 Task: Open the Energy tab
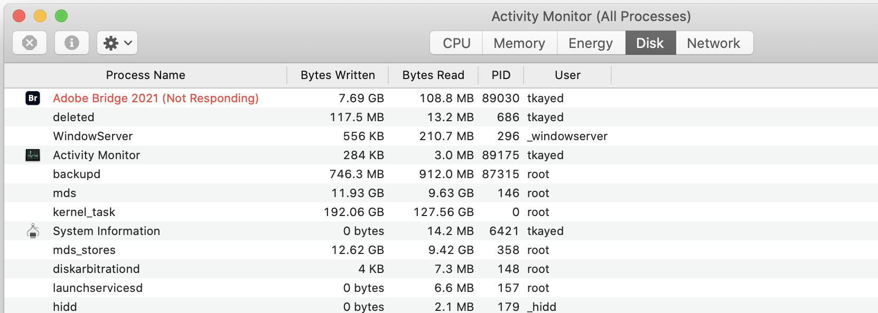(591, 43)
